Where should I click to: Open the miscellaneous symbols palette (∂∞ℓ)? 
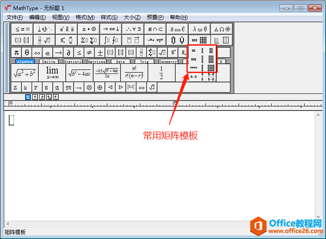coord(177,29)
